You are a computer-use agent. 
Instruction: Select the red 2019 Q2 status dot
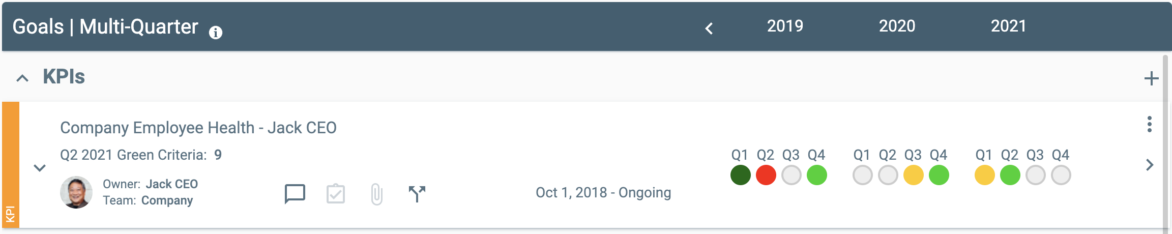click(766, 175)
